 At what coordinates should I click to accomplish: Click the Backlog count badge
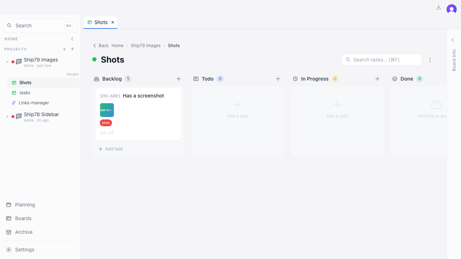coord(128,79)
